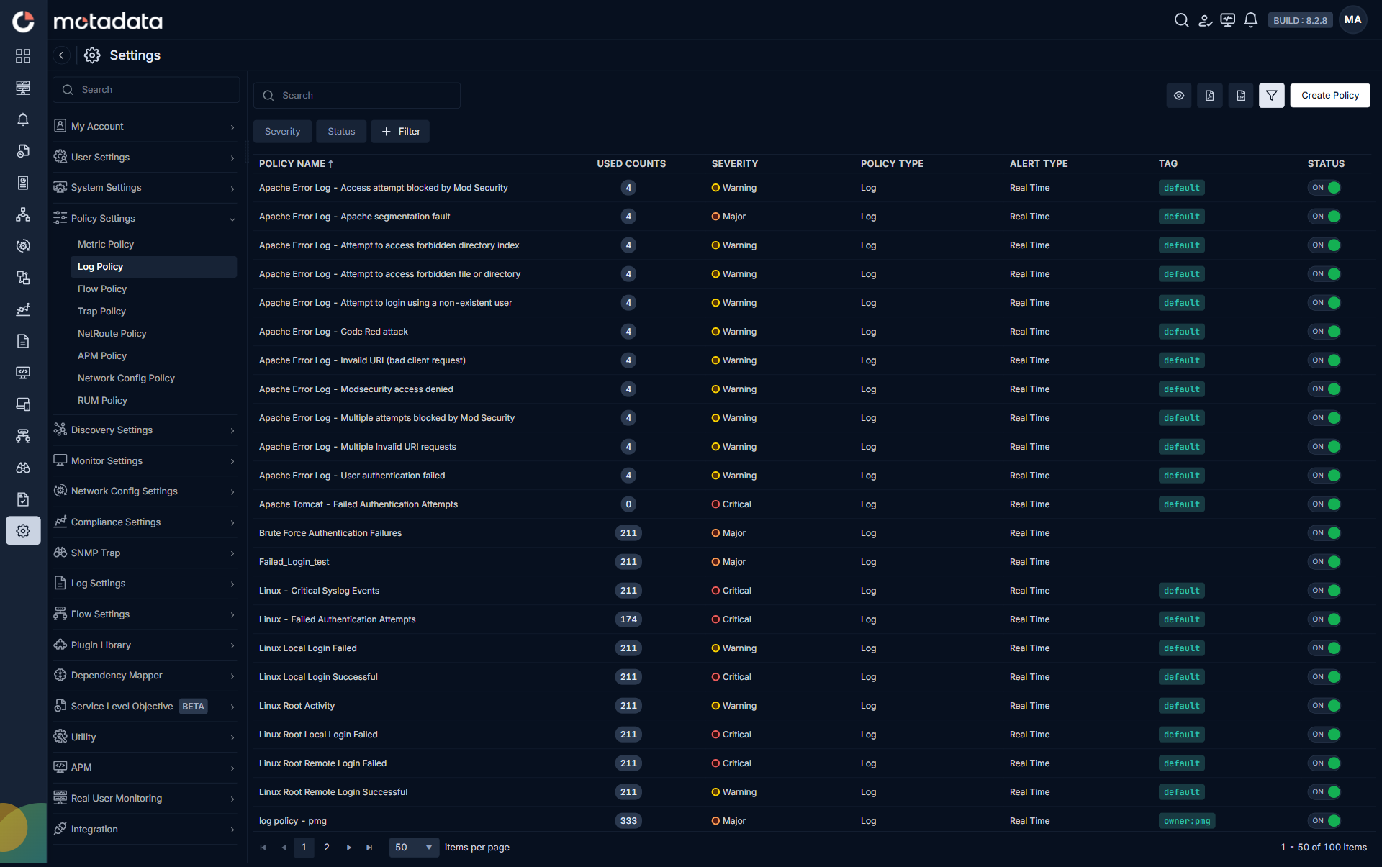This screenshot has width=1382, height=867.
Task: Open network monitor icon in left rail
Action: click(x=23, y=88)
